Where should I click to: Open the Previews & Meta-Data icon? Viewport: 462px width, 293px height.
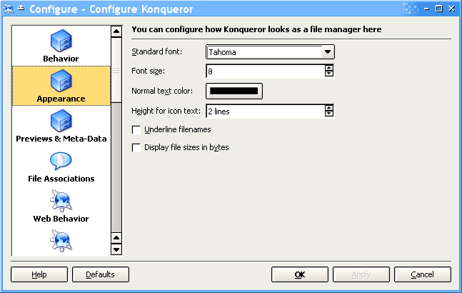(61, 120)
